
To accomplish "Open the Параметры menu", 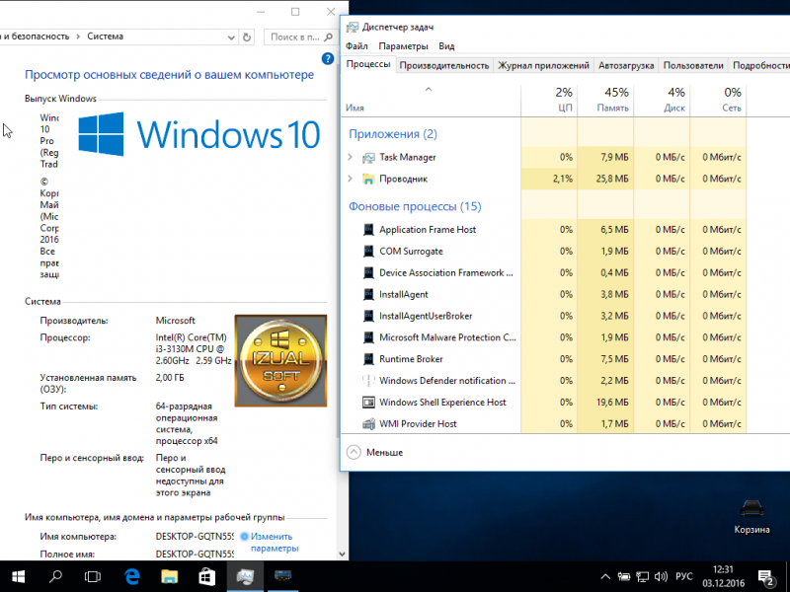I will [x=403, y=46].
